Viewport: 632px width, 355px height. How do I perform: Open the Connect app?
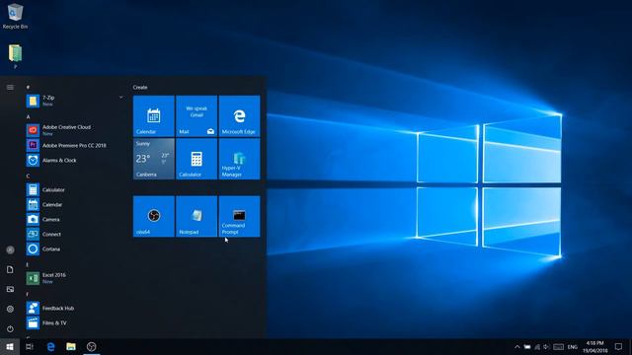coord(75,234)
